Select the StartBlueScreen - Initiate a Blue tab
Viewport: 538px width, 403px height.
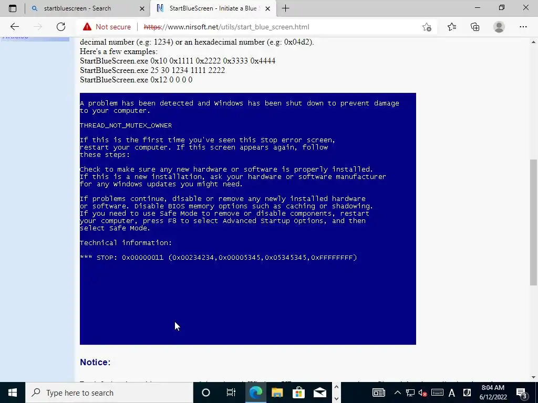point(213,8)
